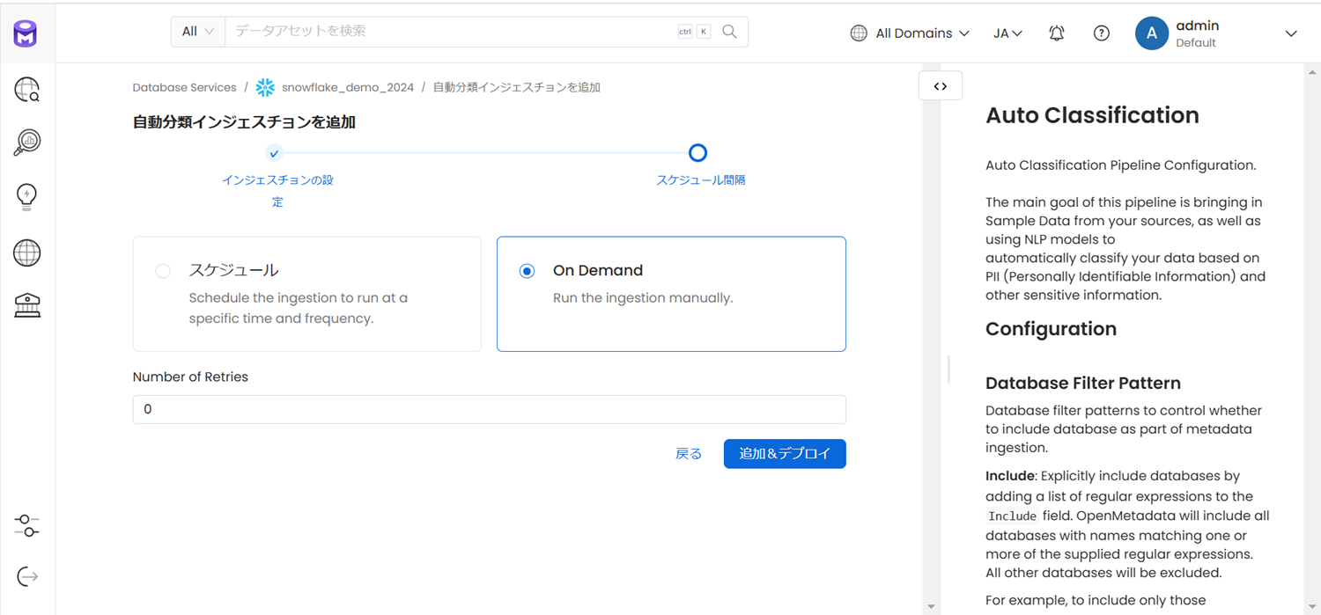
Task: Click the Logout arrow sidebar icon
Action: (x=27, y=577)
